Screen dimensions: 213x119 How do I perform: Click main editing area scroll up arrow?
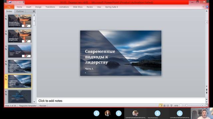206,11
